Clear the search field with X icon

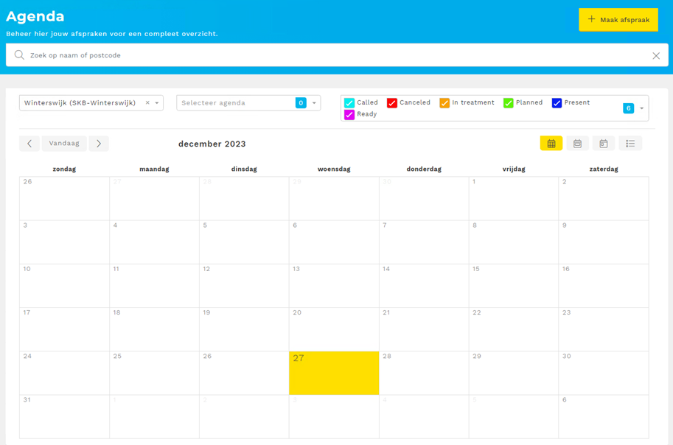click(x=656, y=55)
